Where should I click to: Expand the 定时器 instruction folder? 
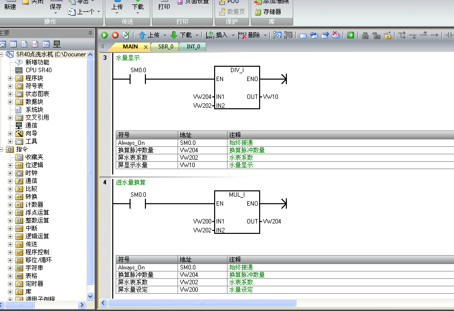[x=10, y=284]
